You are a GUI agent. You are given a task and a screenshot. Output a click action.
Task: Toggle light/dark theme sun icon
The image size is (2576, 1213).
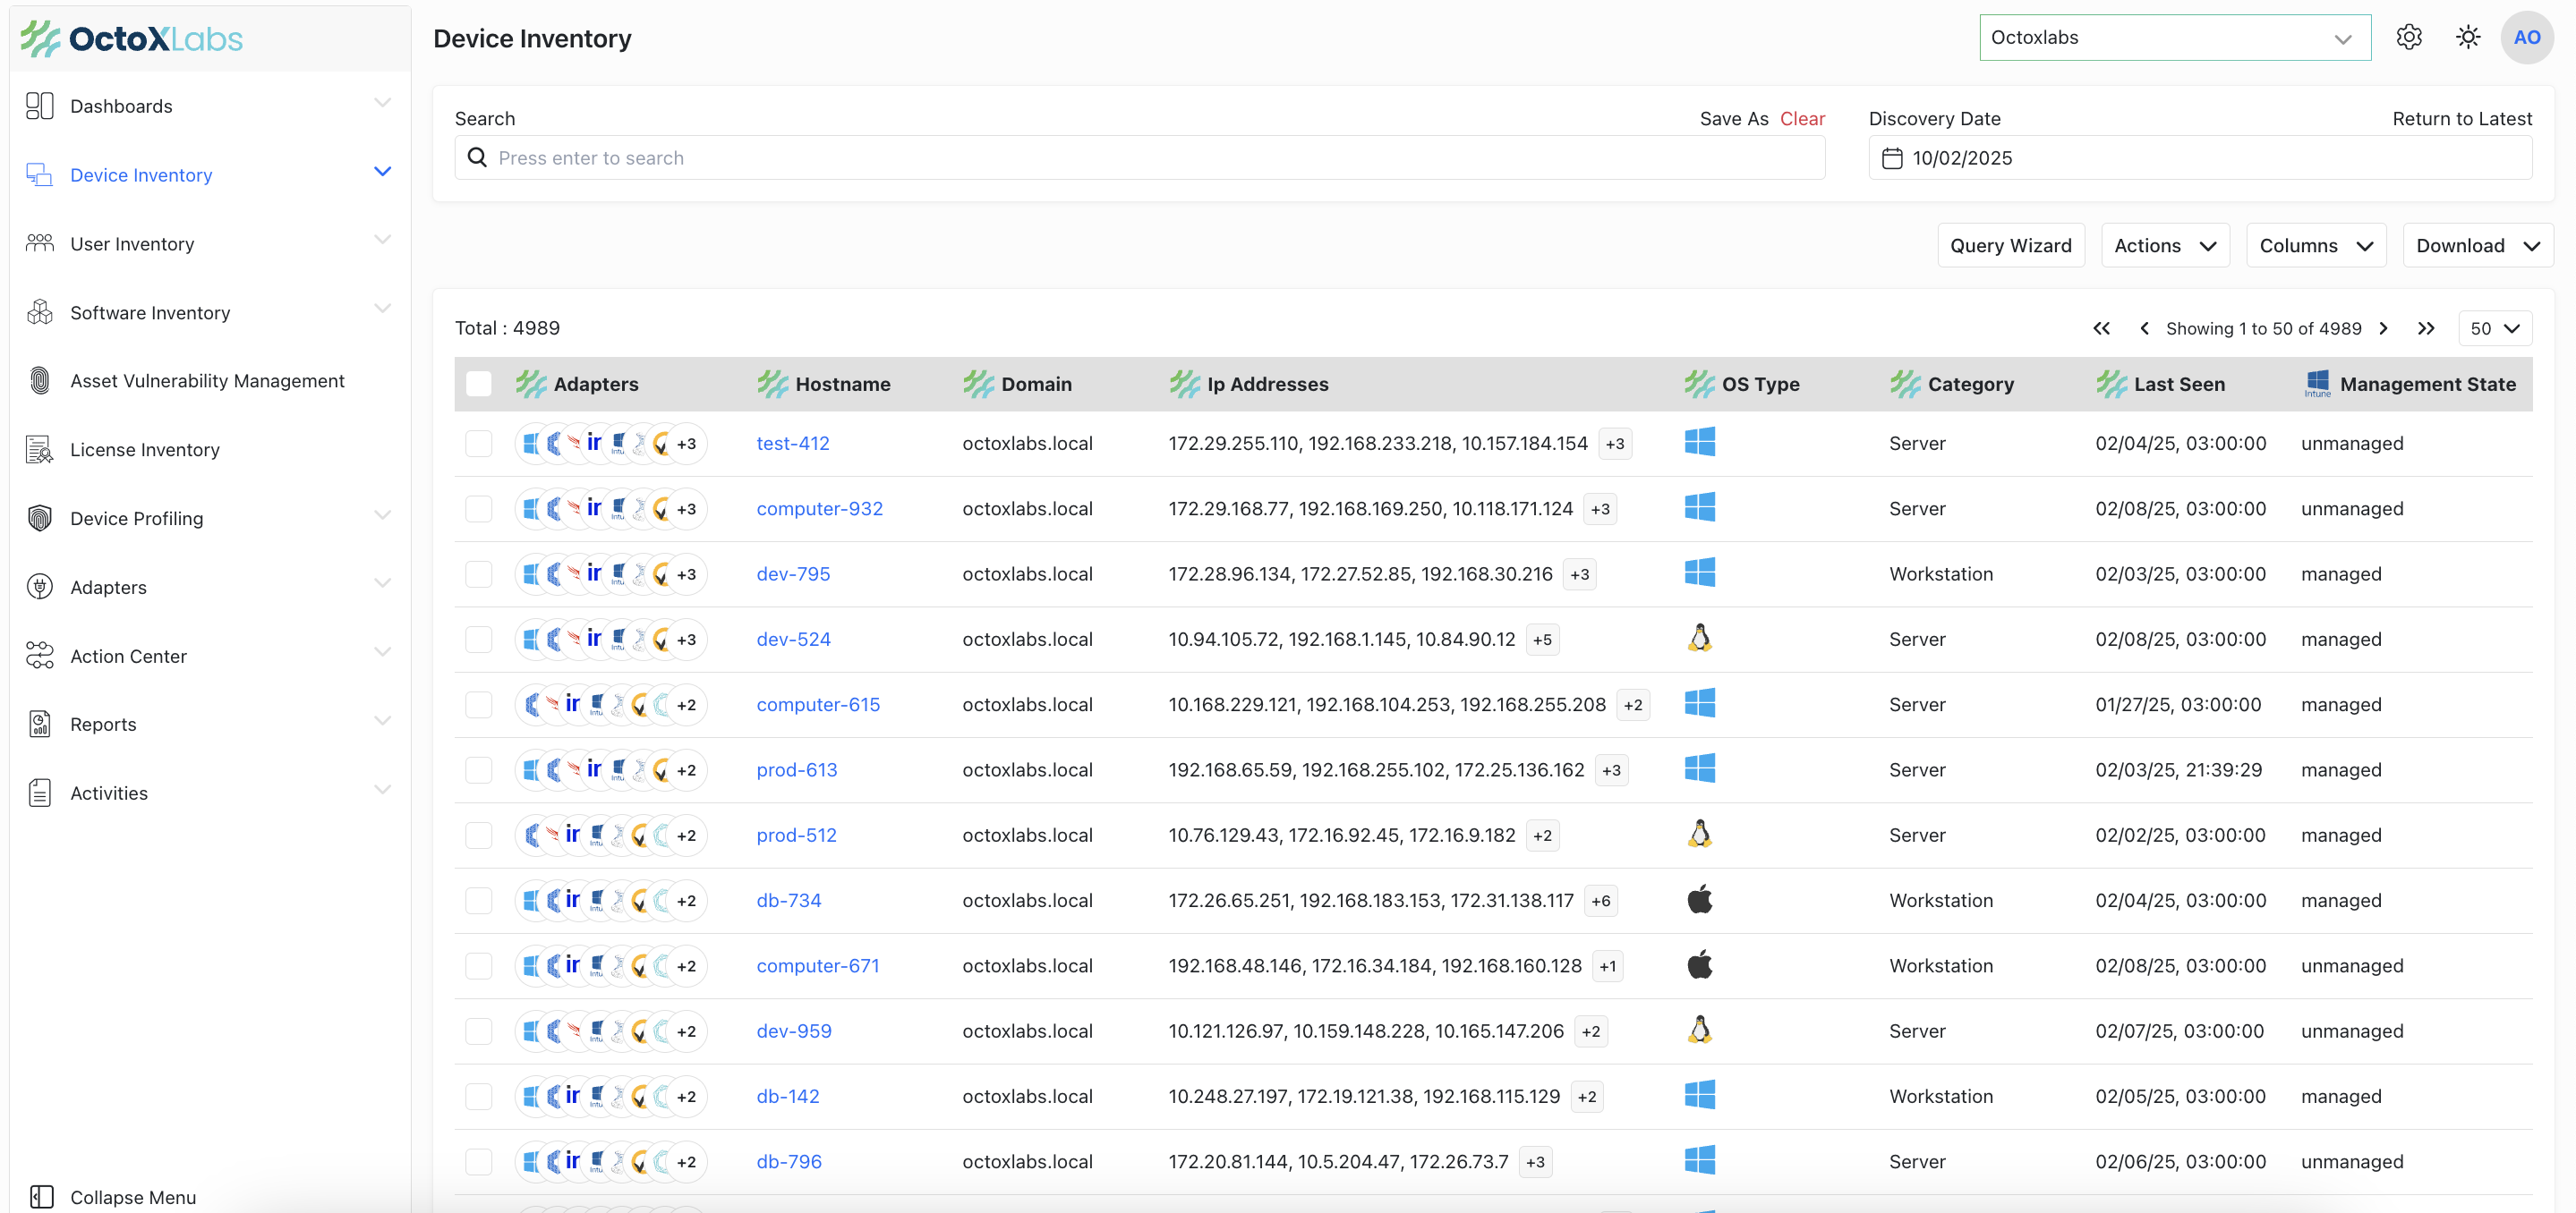pos(2467,37)
